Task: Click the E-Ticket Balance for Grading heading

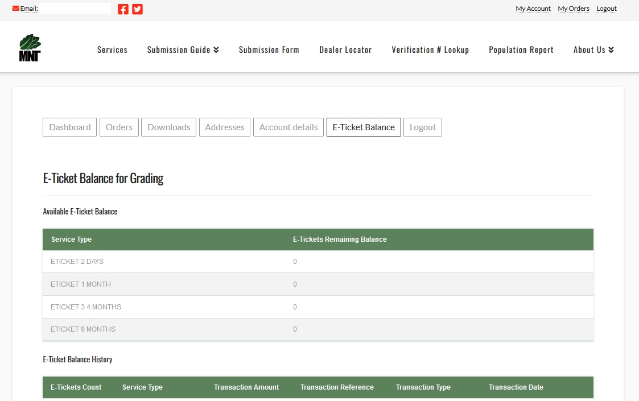Action: pos(103,179)
